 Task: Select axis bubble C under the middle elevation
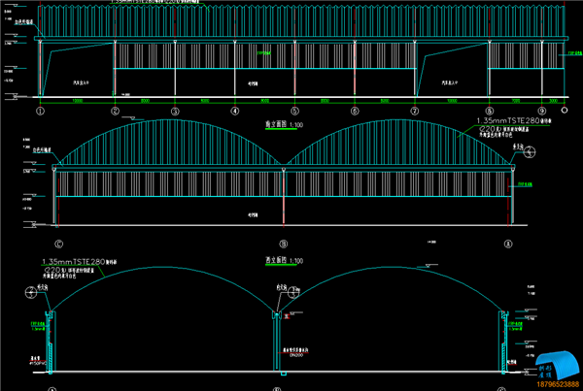[58, 244]
